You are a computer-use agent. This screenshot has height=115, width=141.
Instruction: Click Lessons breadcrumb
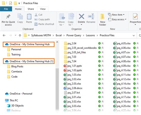(x=90, y=35)
